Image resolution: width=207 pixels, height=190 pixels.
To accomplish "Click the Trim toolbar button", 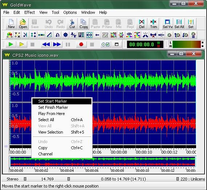I will [153, 24].
